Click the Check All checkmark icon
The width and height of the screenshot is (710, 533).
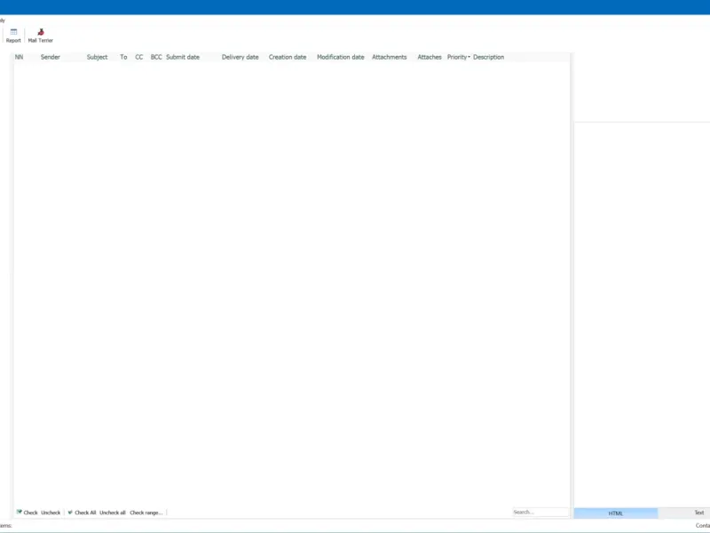pyautogui.click(x=70, y=513)
